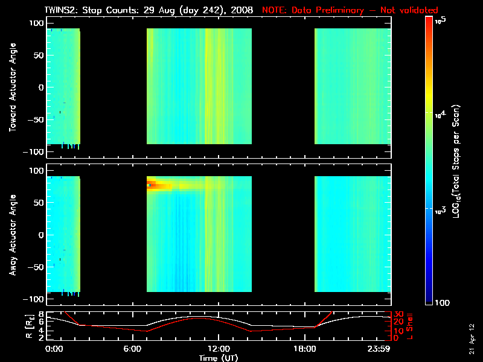The image size is (483, 362).
Task: Click the "LOG10(Total Stops per Scan)" colorbar label
Action: (456, 162)
